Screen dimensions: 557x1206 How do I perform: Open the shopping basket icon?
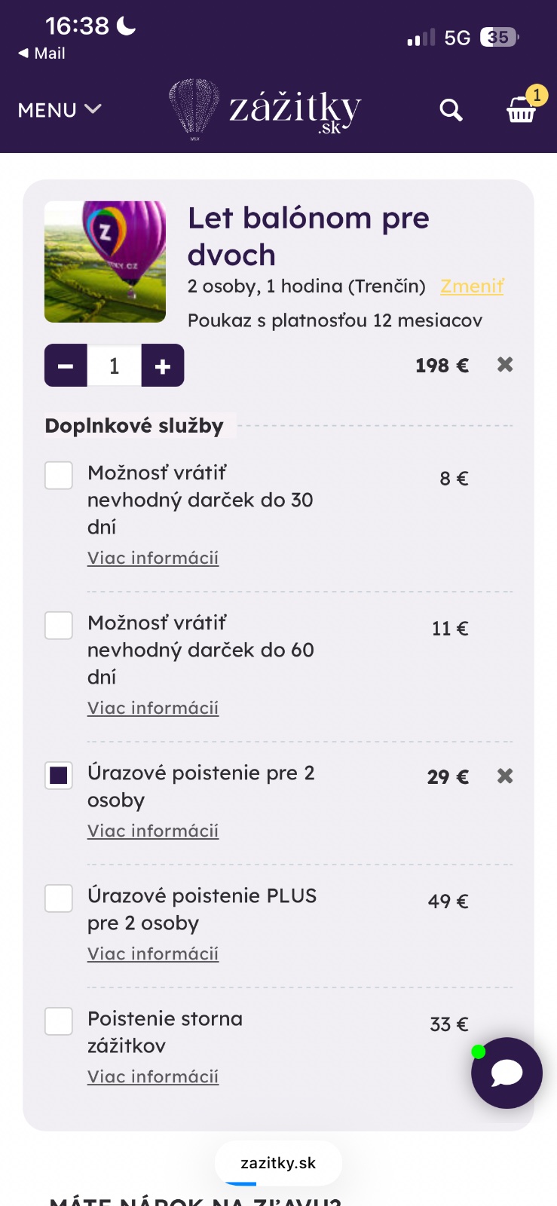point(521,109)
